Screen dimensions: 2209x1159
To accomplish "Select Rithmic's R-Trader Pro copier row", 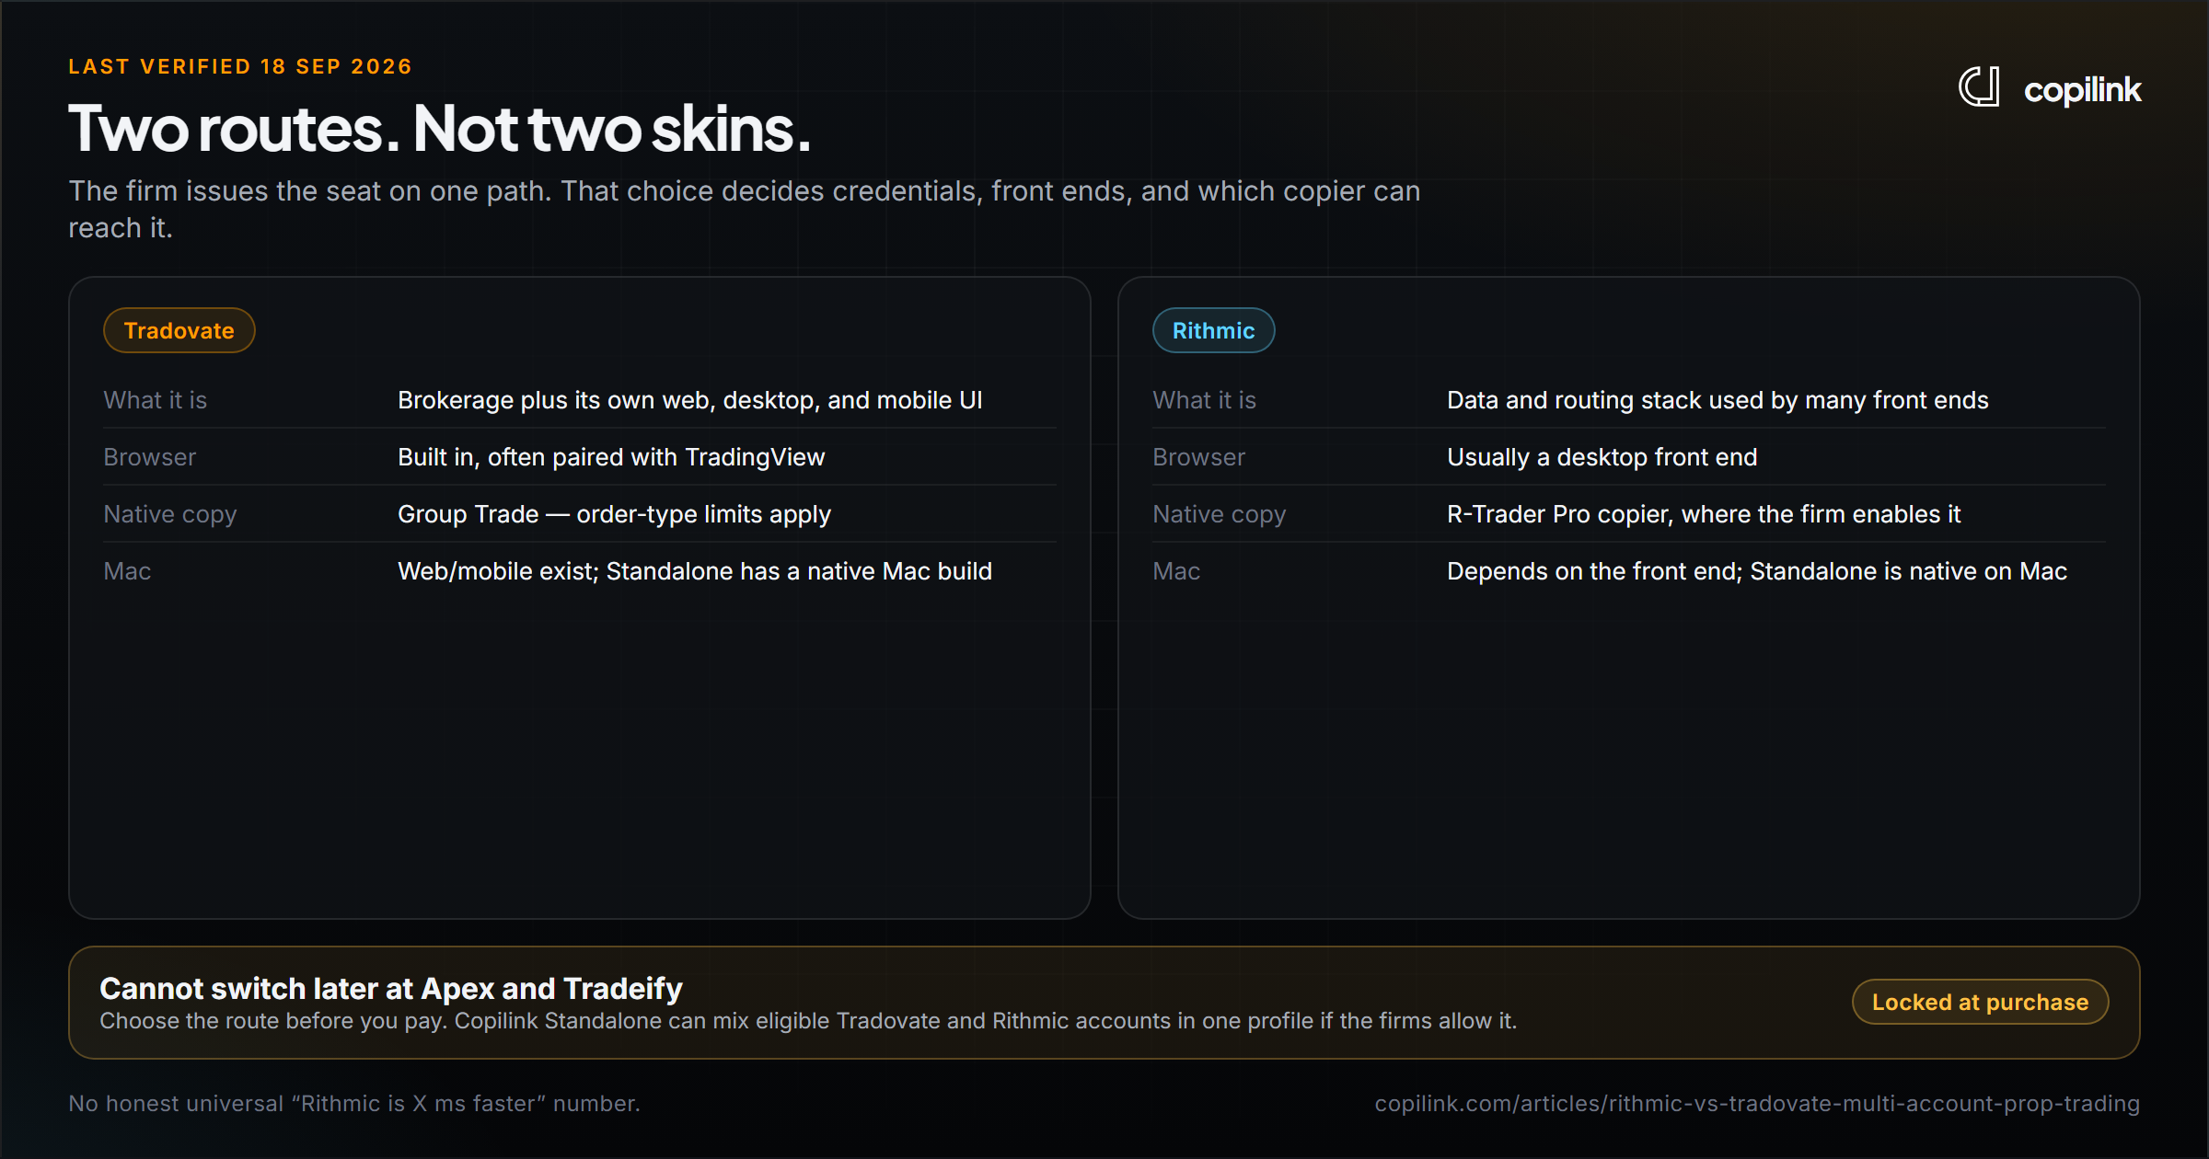I will (x=1629, y=514).
